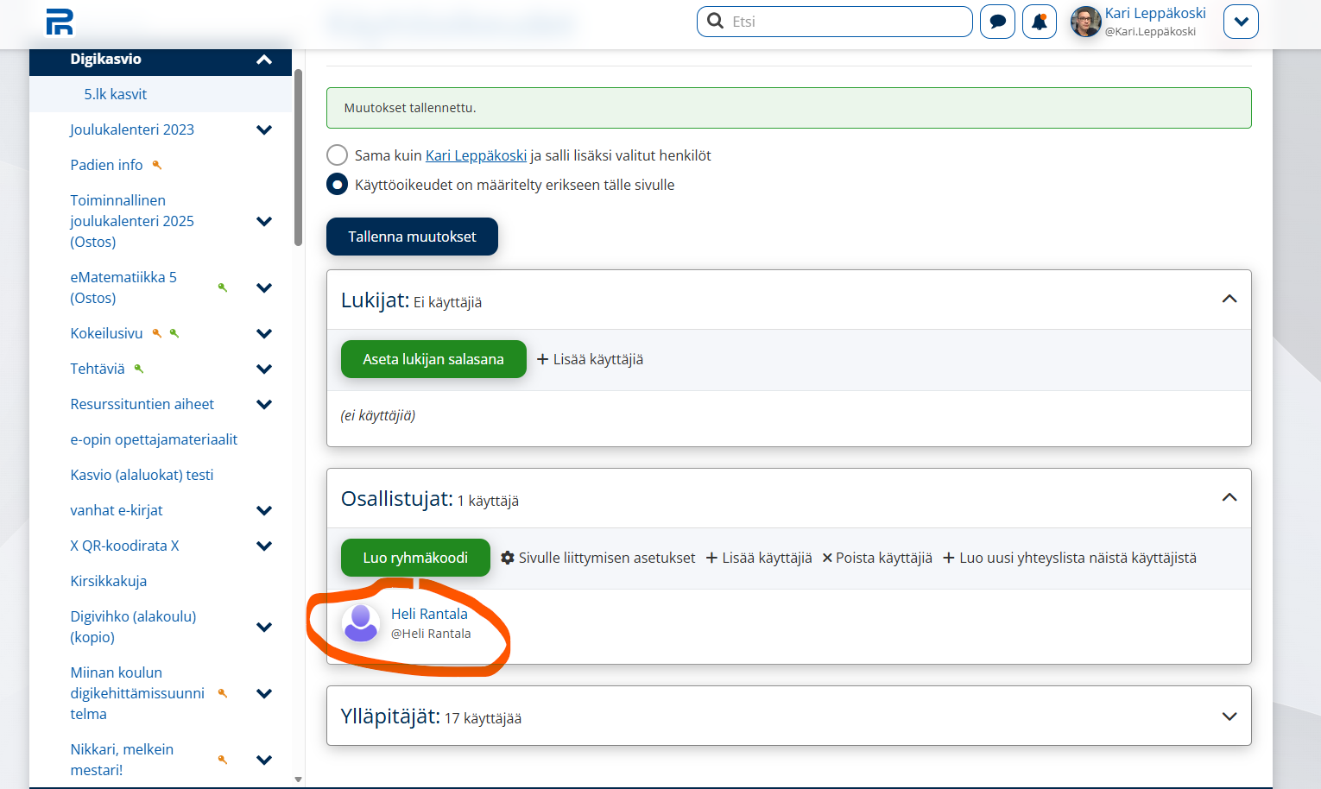1321x789 pixels.
Task: Click the search magnifier icon
Action: 715,21
